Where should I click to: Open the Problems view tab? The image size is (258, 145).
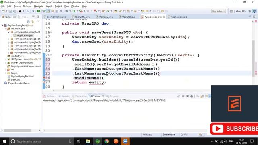50,96
